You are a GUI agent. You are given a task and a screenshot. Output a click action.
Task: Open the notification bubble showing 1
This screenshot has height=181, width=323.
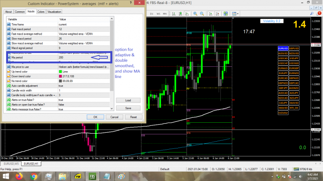[x=319, y=13]
